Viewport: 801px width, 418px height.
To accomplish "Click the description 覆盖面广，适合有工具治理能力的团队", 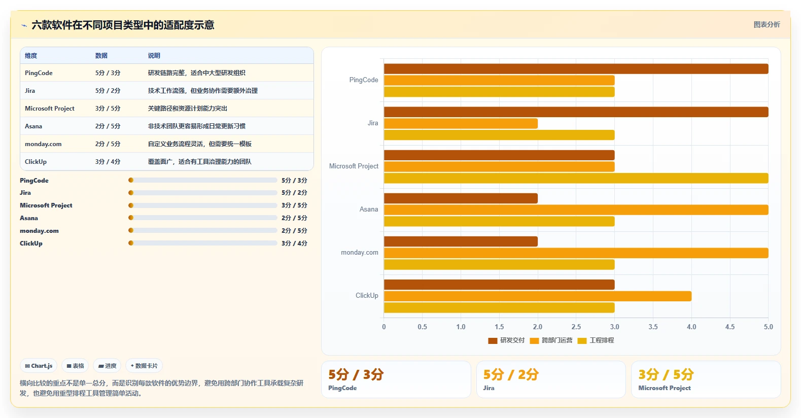I will tap(200, 162).
